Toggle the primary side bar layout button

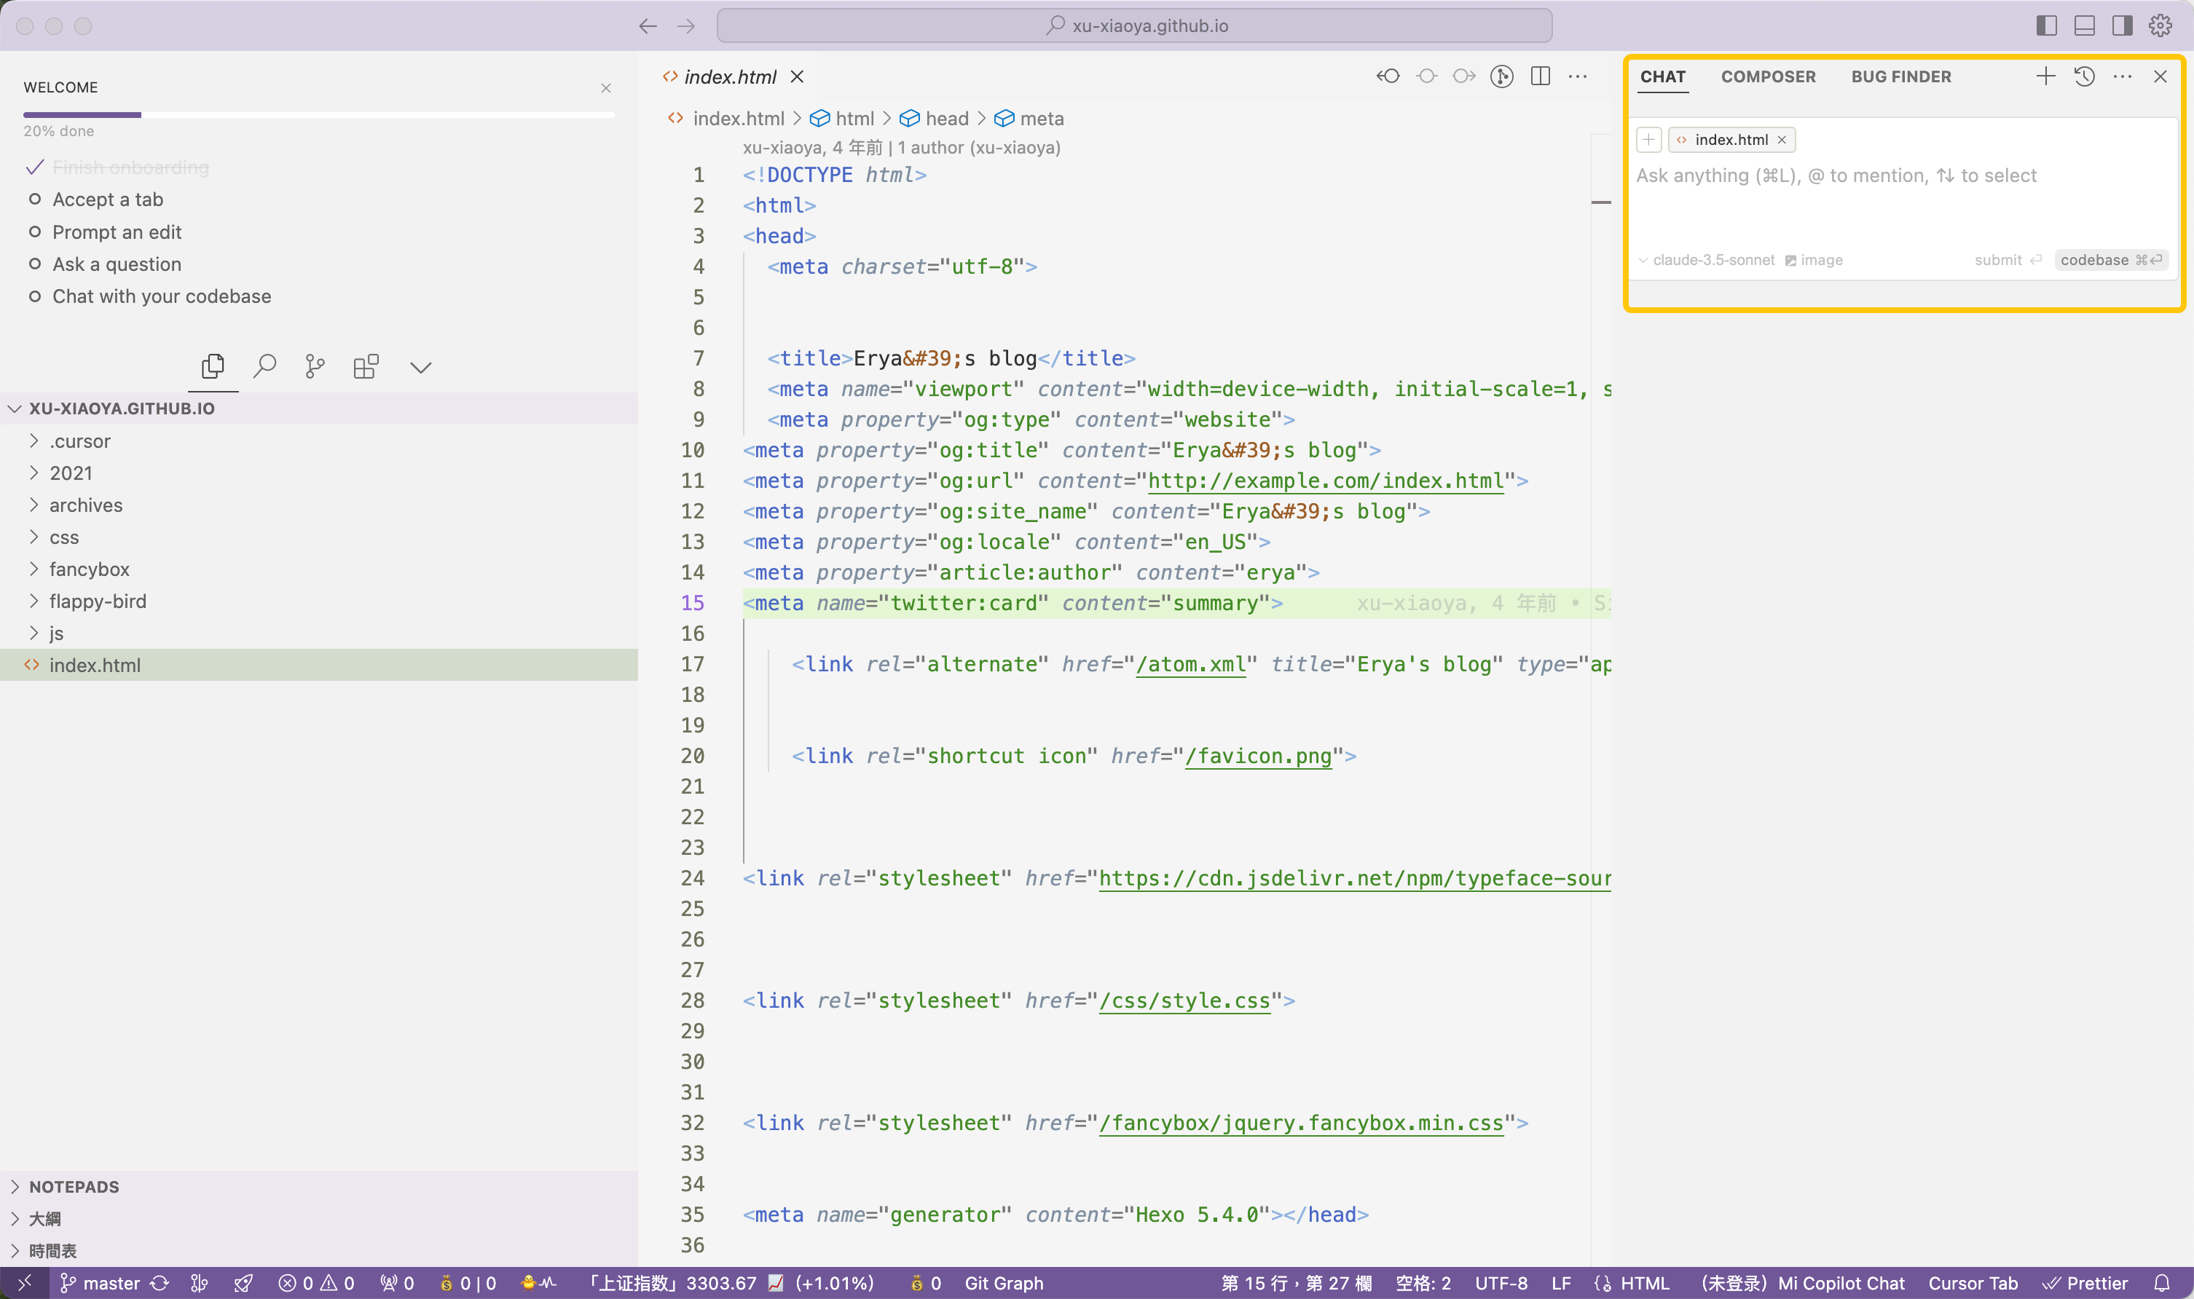pos(2046,26)
